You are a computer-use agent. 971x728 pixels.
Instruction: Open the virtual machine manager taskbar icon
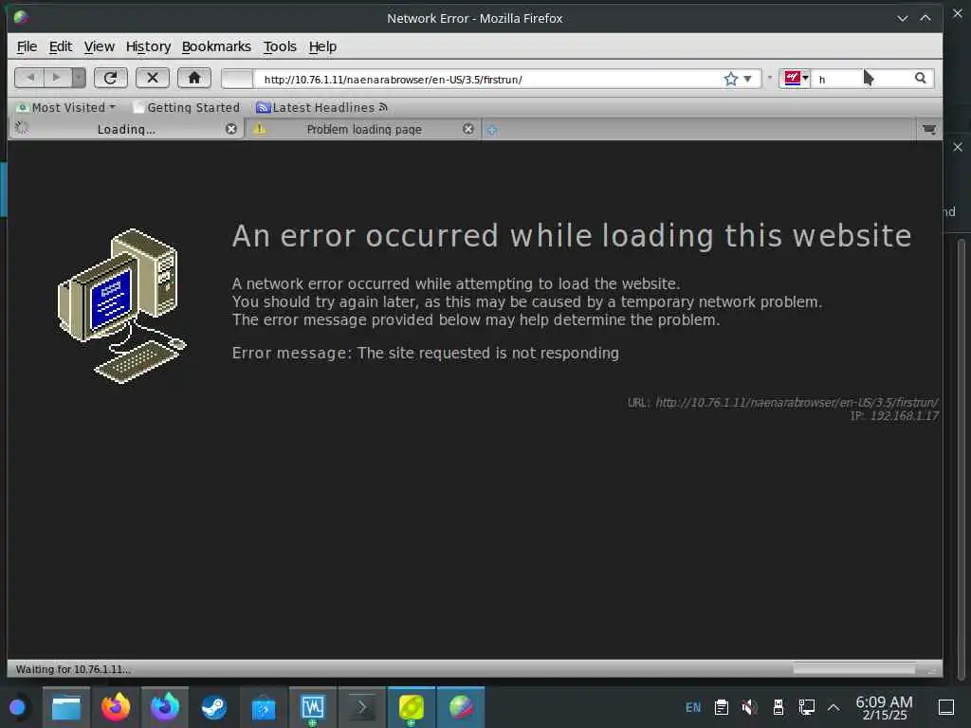point(313,707)
